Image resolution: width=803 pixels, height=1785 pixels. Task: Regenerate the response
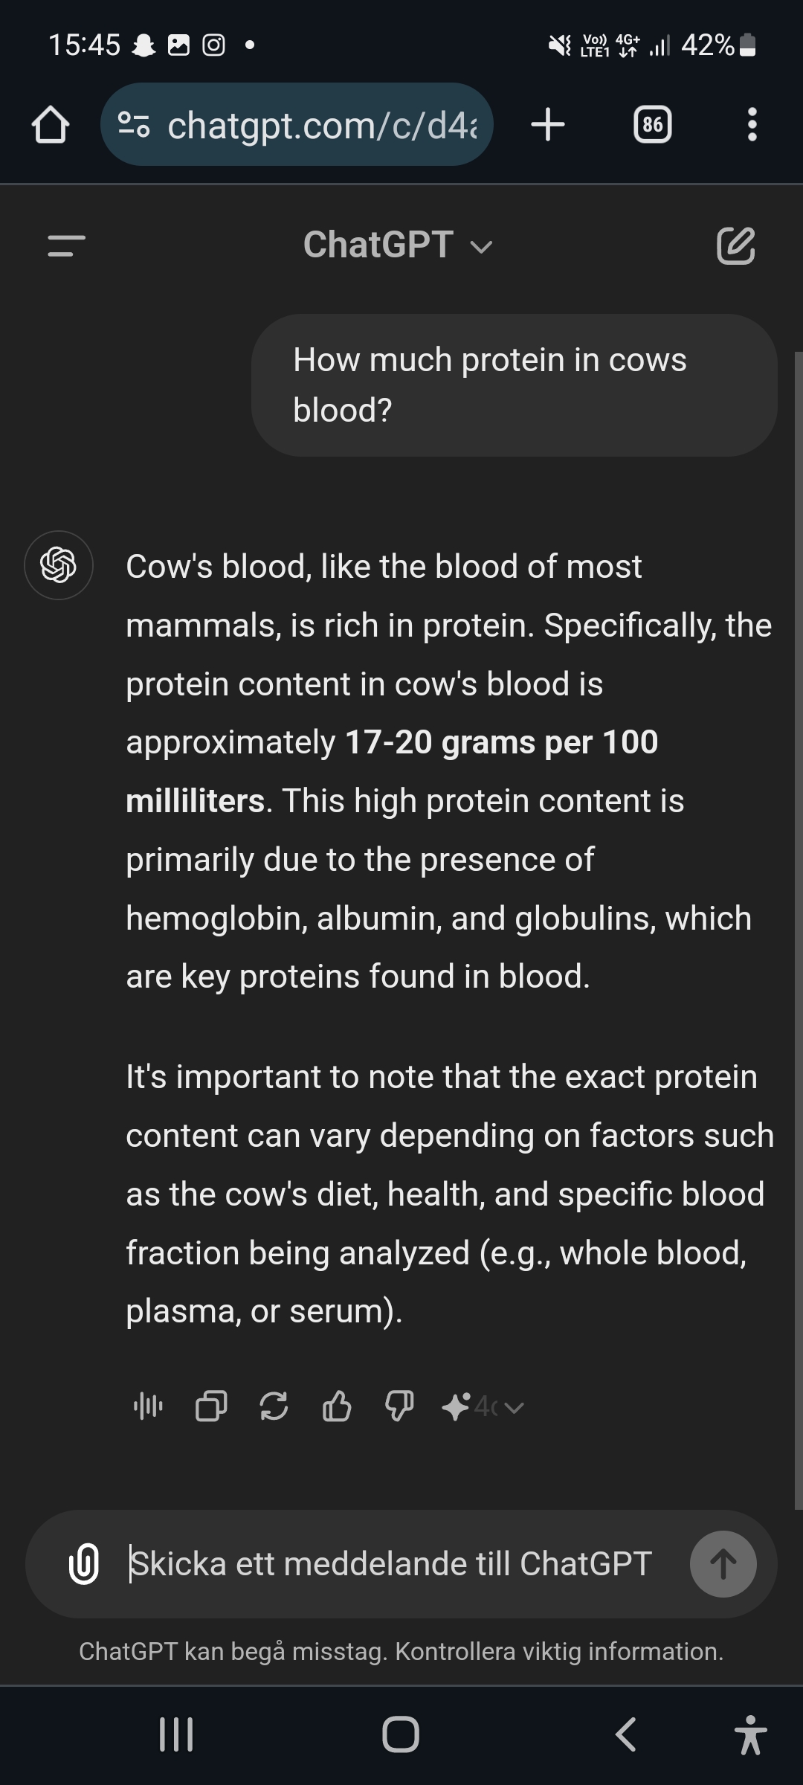click(x=274, y=1406)
